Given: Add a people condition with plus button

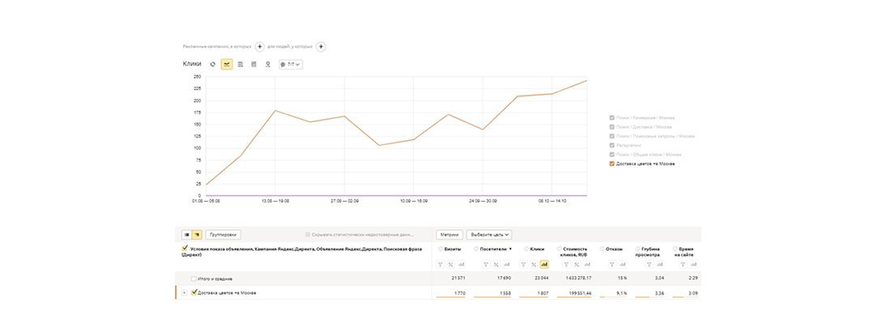Looking at the screenshot, I should 321,47.
